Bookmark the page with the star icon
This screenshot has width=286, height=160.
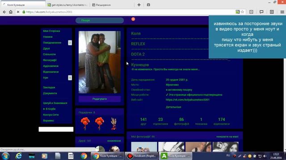tap(242, 12)
